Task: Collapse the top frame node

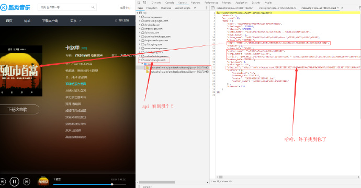Action: [x=138, y=13]
